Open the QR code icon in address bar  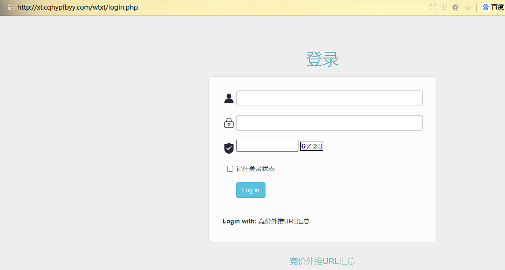click(433, 7)
